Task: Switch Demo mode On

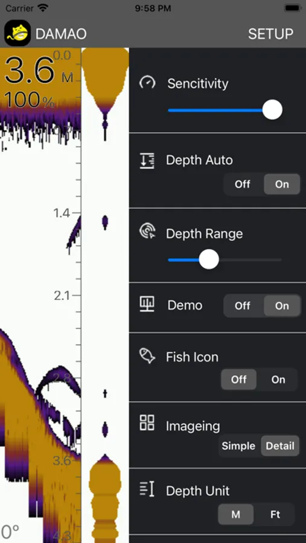Action: [x=282, y=306]
